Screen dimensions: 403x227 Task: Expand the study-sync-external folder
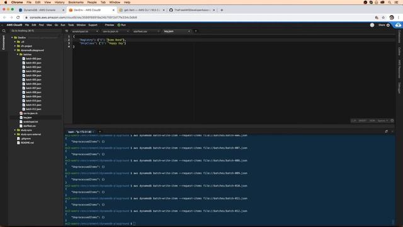pyautogui.click(x=15, y=134)
